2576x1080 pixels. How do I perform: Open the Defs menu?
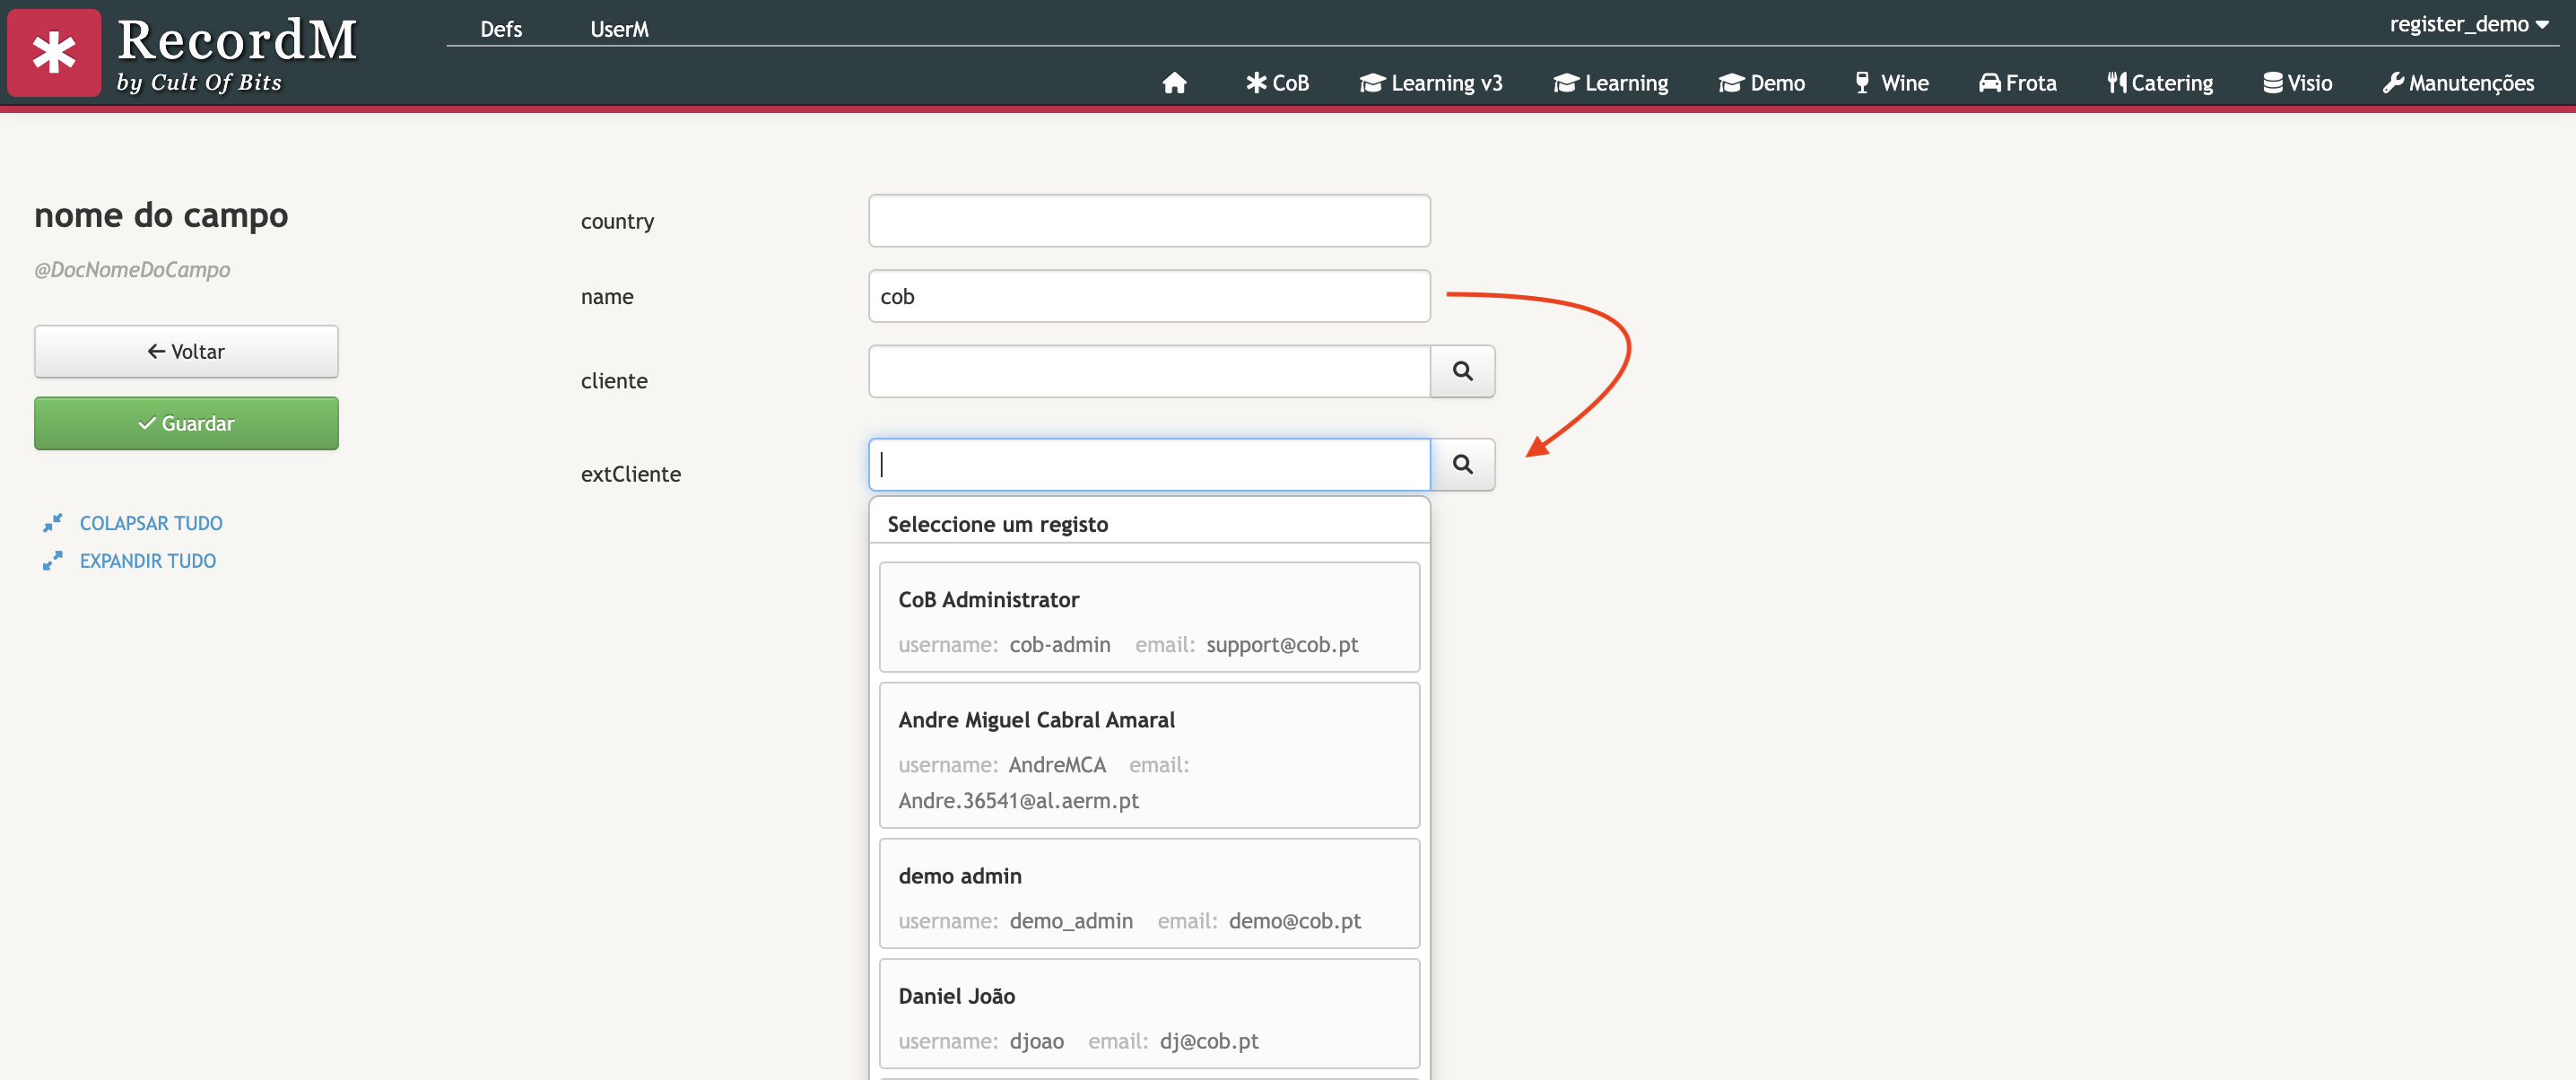[501, 29]
